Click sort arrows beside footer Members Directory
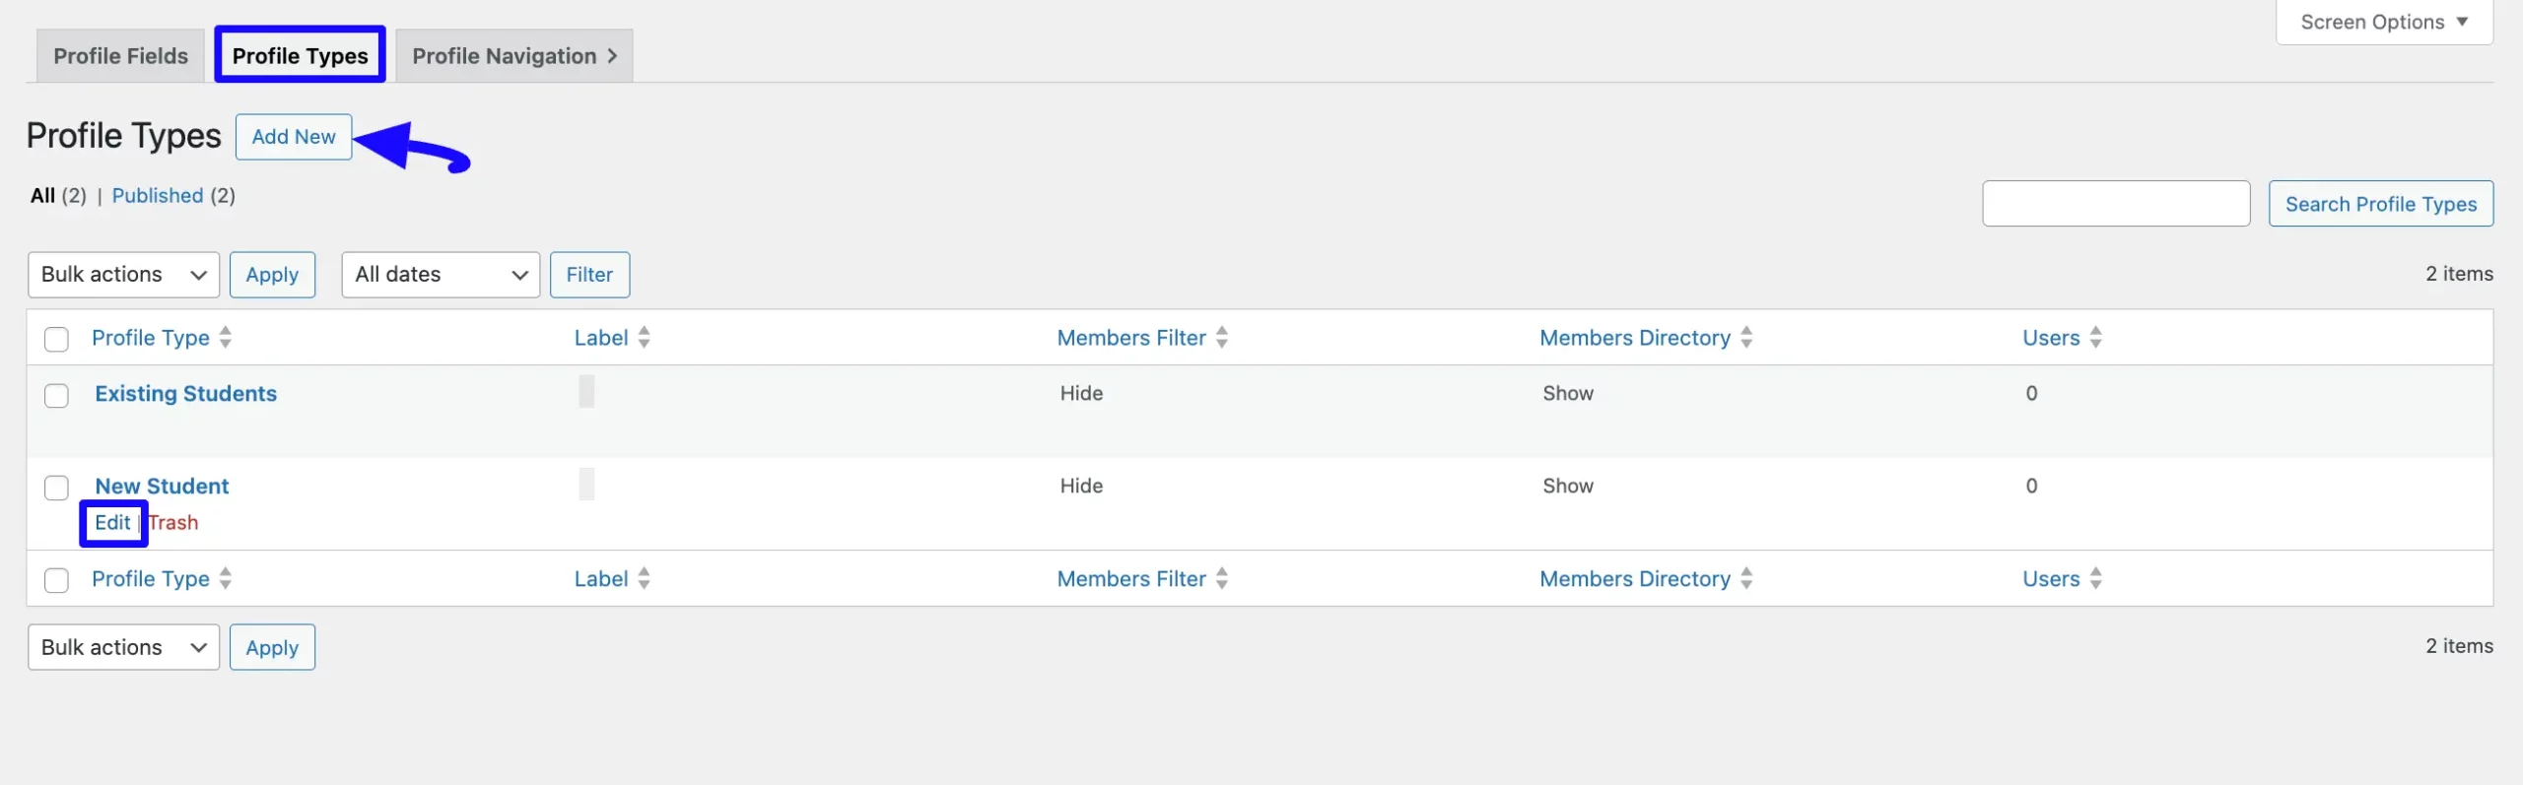This screenshot has height=785, width=2523. pyautogui.click(x=1746, y=579)
